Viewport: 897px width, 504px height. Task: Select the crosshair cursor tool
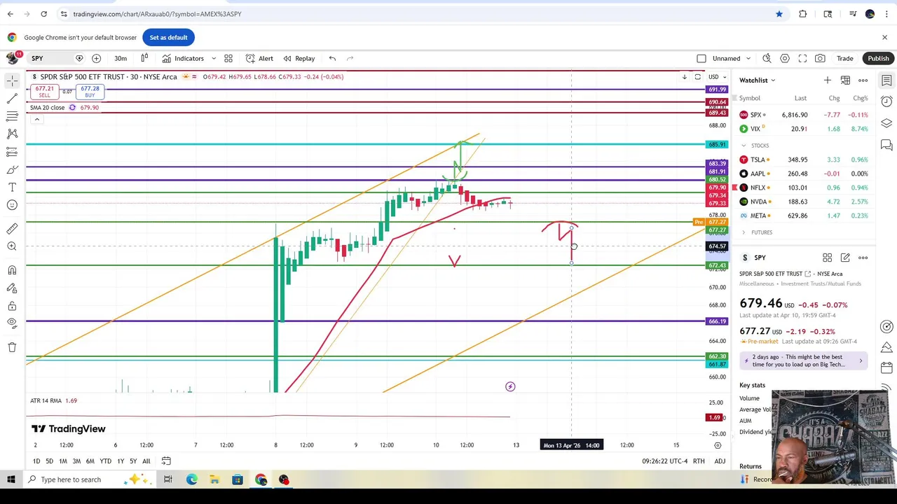(x=12, y=82)
